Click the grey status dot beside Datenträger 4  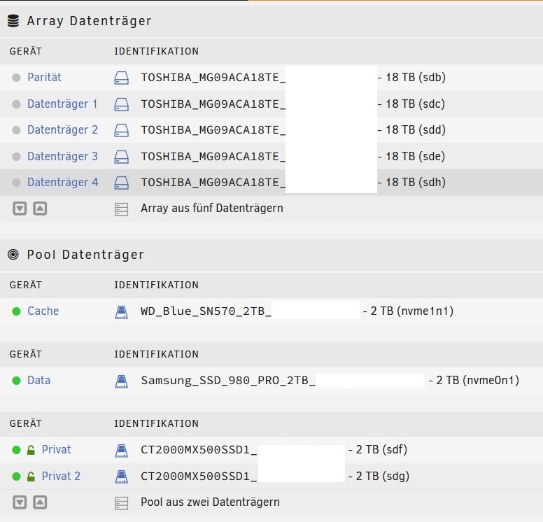16,183
